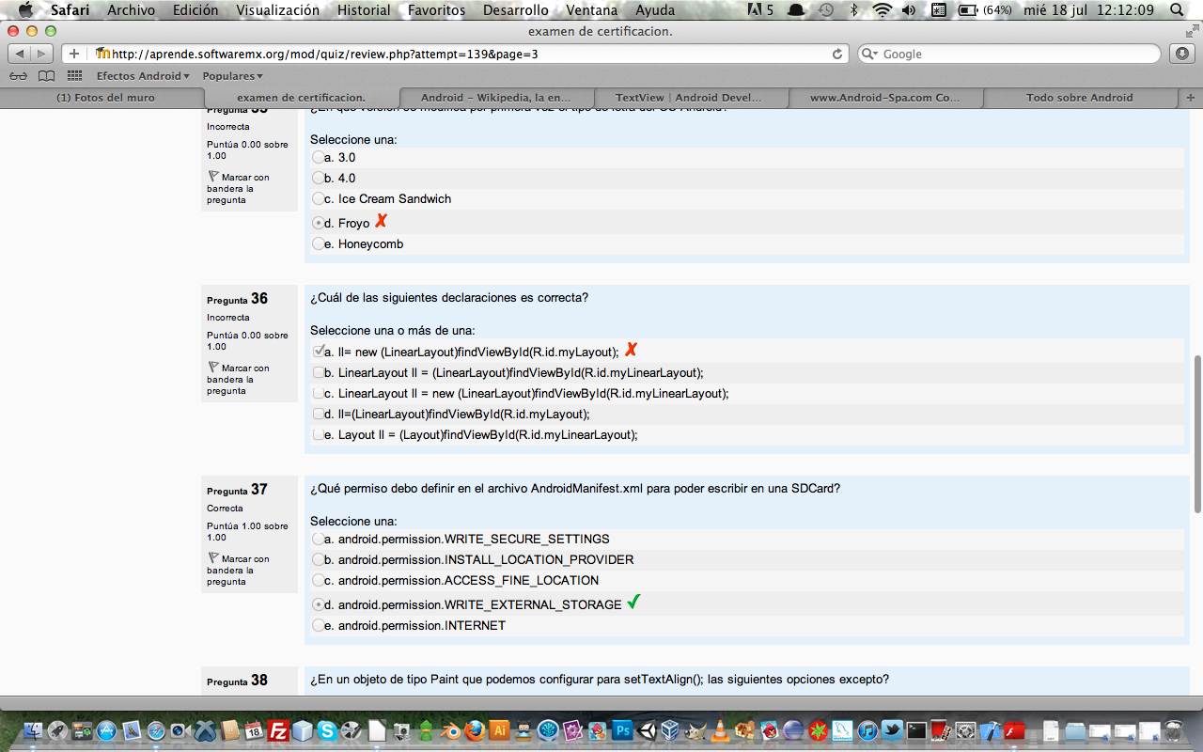Viewport: 1203px width, 752px height.
Task: Open the Google search provider dropdown arrow
Action: tap(869, 55)
